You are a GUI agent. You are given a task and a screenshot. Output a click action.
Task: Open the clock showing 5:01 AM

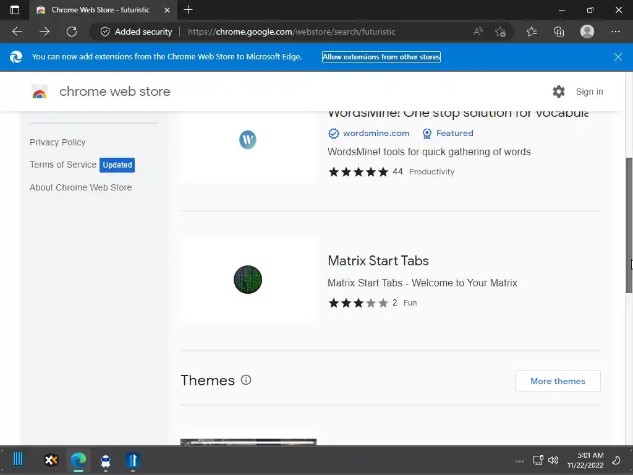(x=585, y=460)
